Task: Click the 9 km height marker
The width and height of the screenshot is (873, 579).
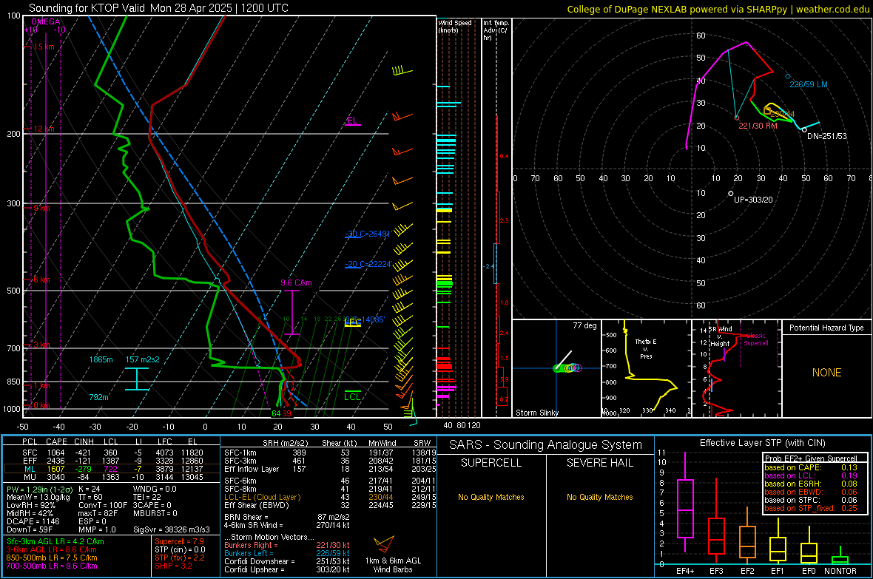Action: tap(41, 208)
